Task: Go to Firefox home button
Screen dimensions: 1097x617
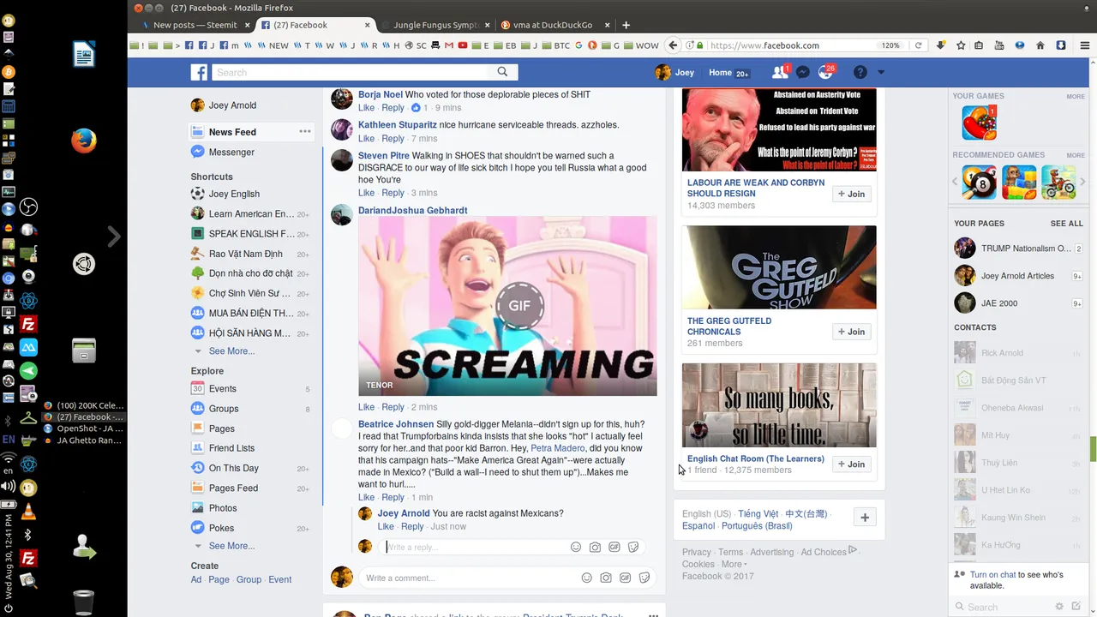Action: click(1040, 45)
